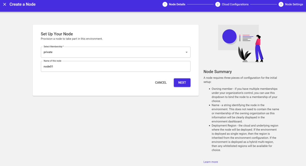The width and height of the screenshot is (306, 166).
Task: Click the 'Name - a string identifying' bullet
Action: tap(245, 113)
